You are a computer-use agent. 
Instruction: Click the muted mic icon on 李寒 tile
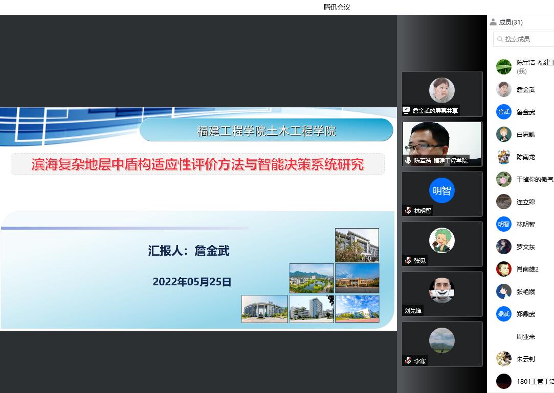point(408,360)
